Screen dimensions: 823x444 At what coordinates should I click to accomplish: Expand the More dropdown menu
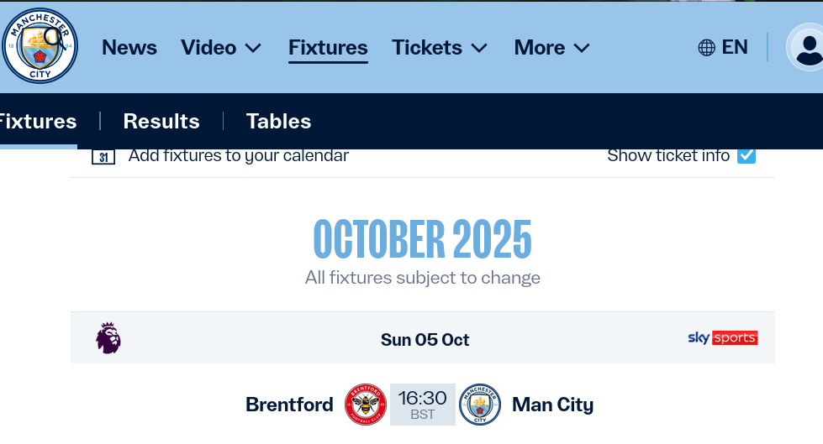[x=552, y=48]
